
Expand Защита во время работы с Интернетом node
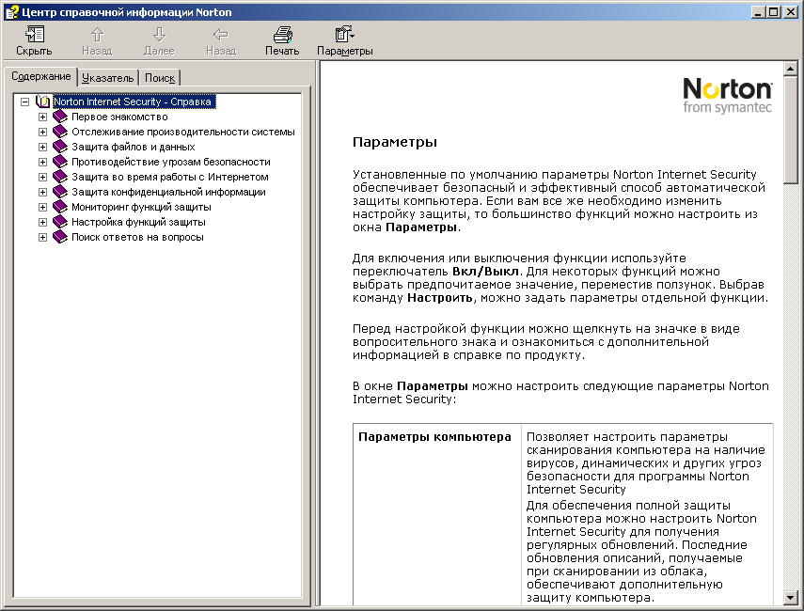(x=42, y=178)
